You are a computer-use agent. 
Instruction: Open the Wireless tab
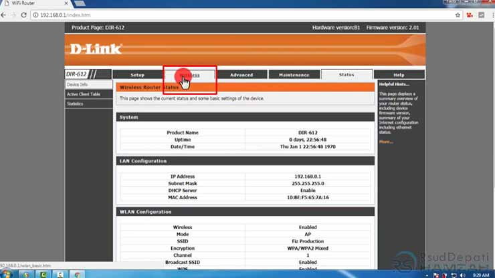pos(189,75)
